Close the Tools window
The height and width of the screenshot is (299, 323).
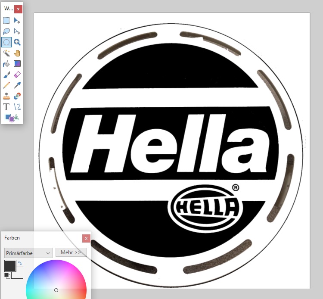coord(19,9)
